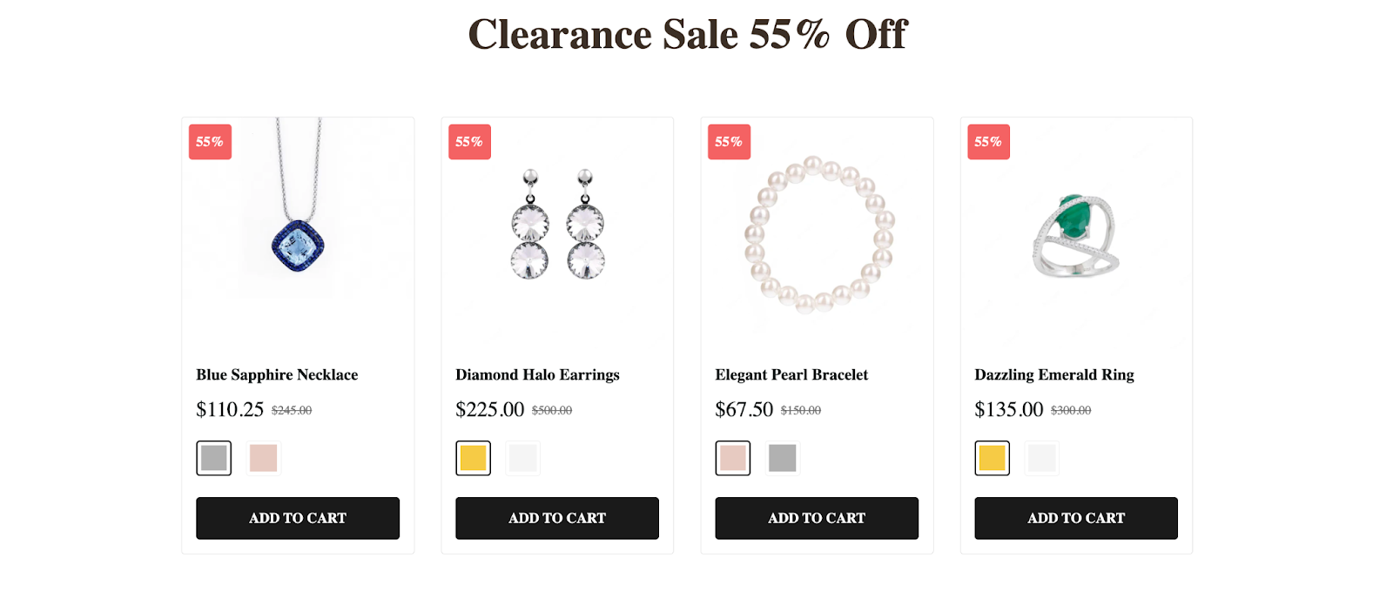Choose pink swatch for Sapphire Necklace
The image size is (1393, 599).
pos(263,458)
